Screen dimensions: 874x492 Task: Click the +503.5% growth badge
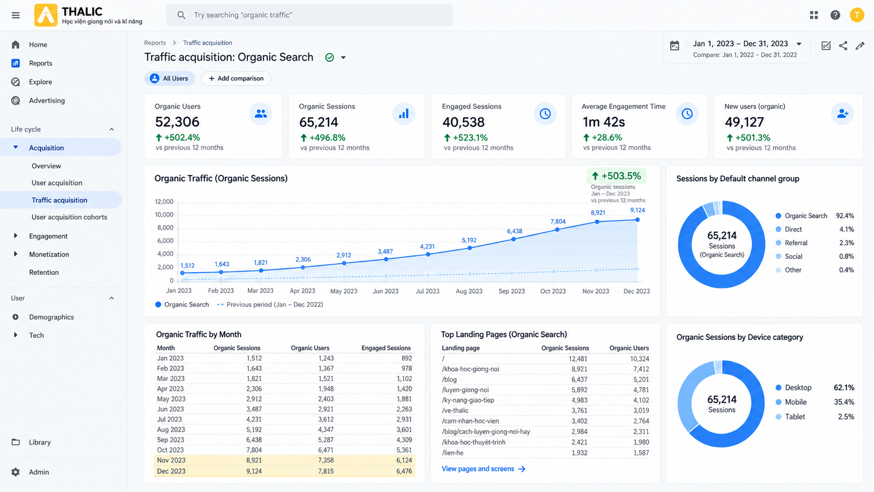point(616,176)
